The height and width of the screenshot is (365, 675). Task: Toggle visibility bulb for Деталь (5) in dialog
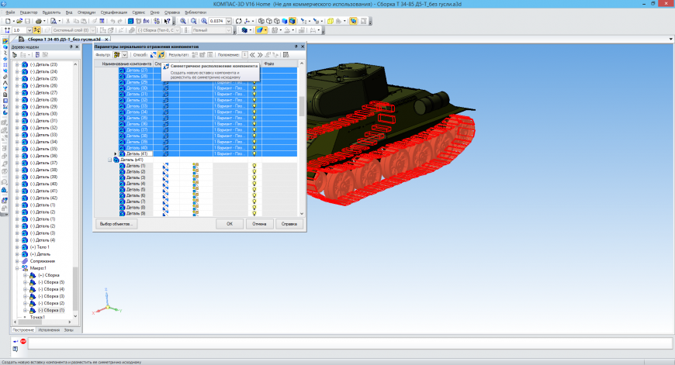(x=254, y=190)
